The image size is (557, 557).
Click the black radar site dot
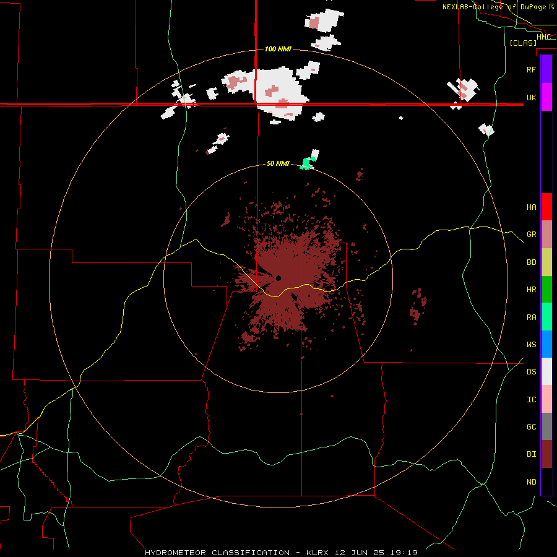pos(278,278)
